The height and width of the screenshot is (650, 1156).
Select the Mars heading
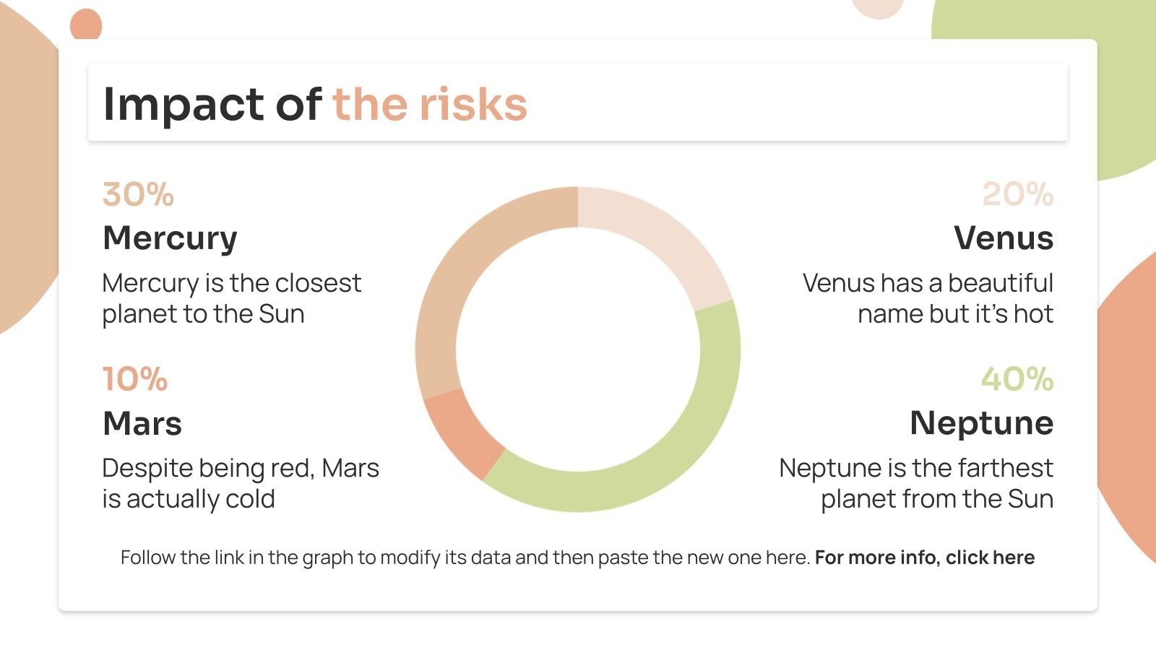[x=142, y=423]
